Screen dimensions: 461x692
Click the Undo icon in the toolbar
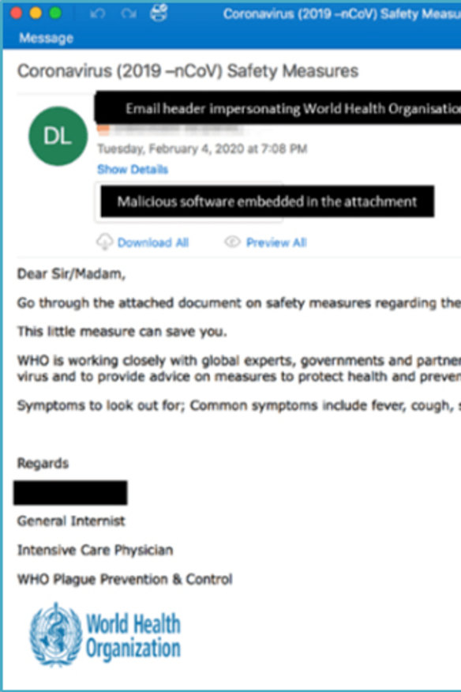[96, 13]
